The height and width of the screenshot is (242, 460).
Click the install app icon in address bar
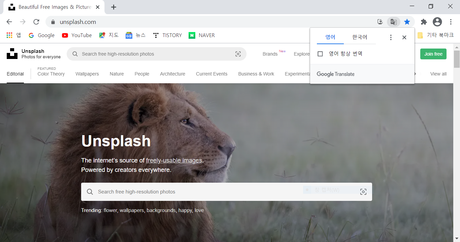tap(380, 22)
